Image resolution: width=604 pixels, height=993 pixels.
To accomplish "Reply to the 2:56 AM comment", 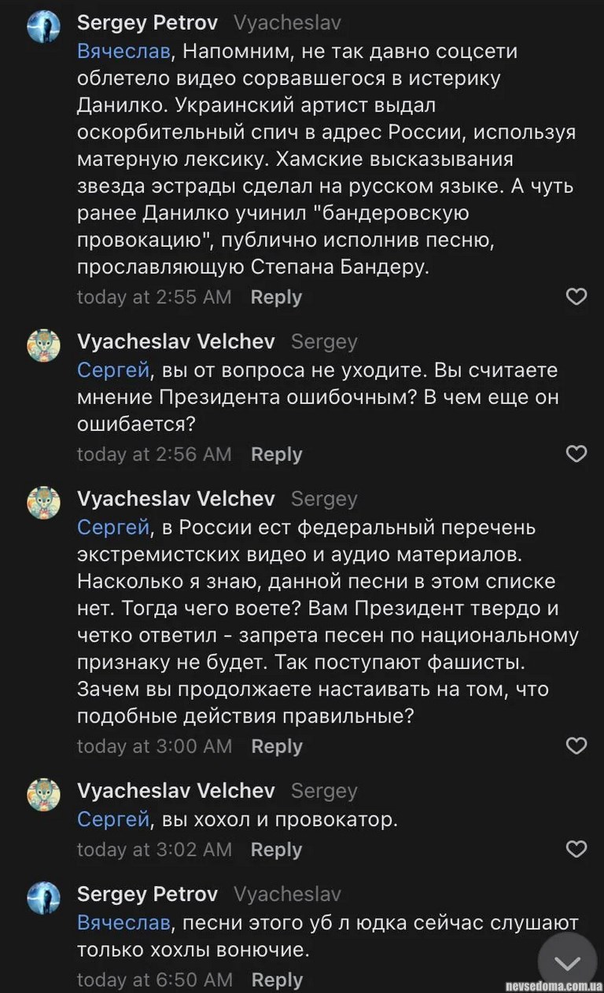I will tap(276, 454).
